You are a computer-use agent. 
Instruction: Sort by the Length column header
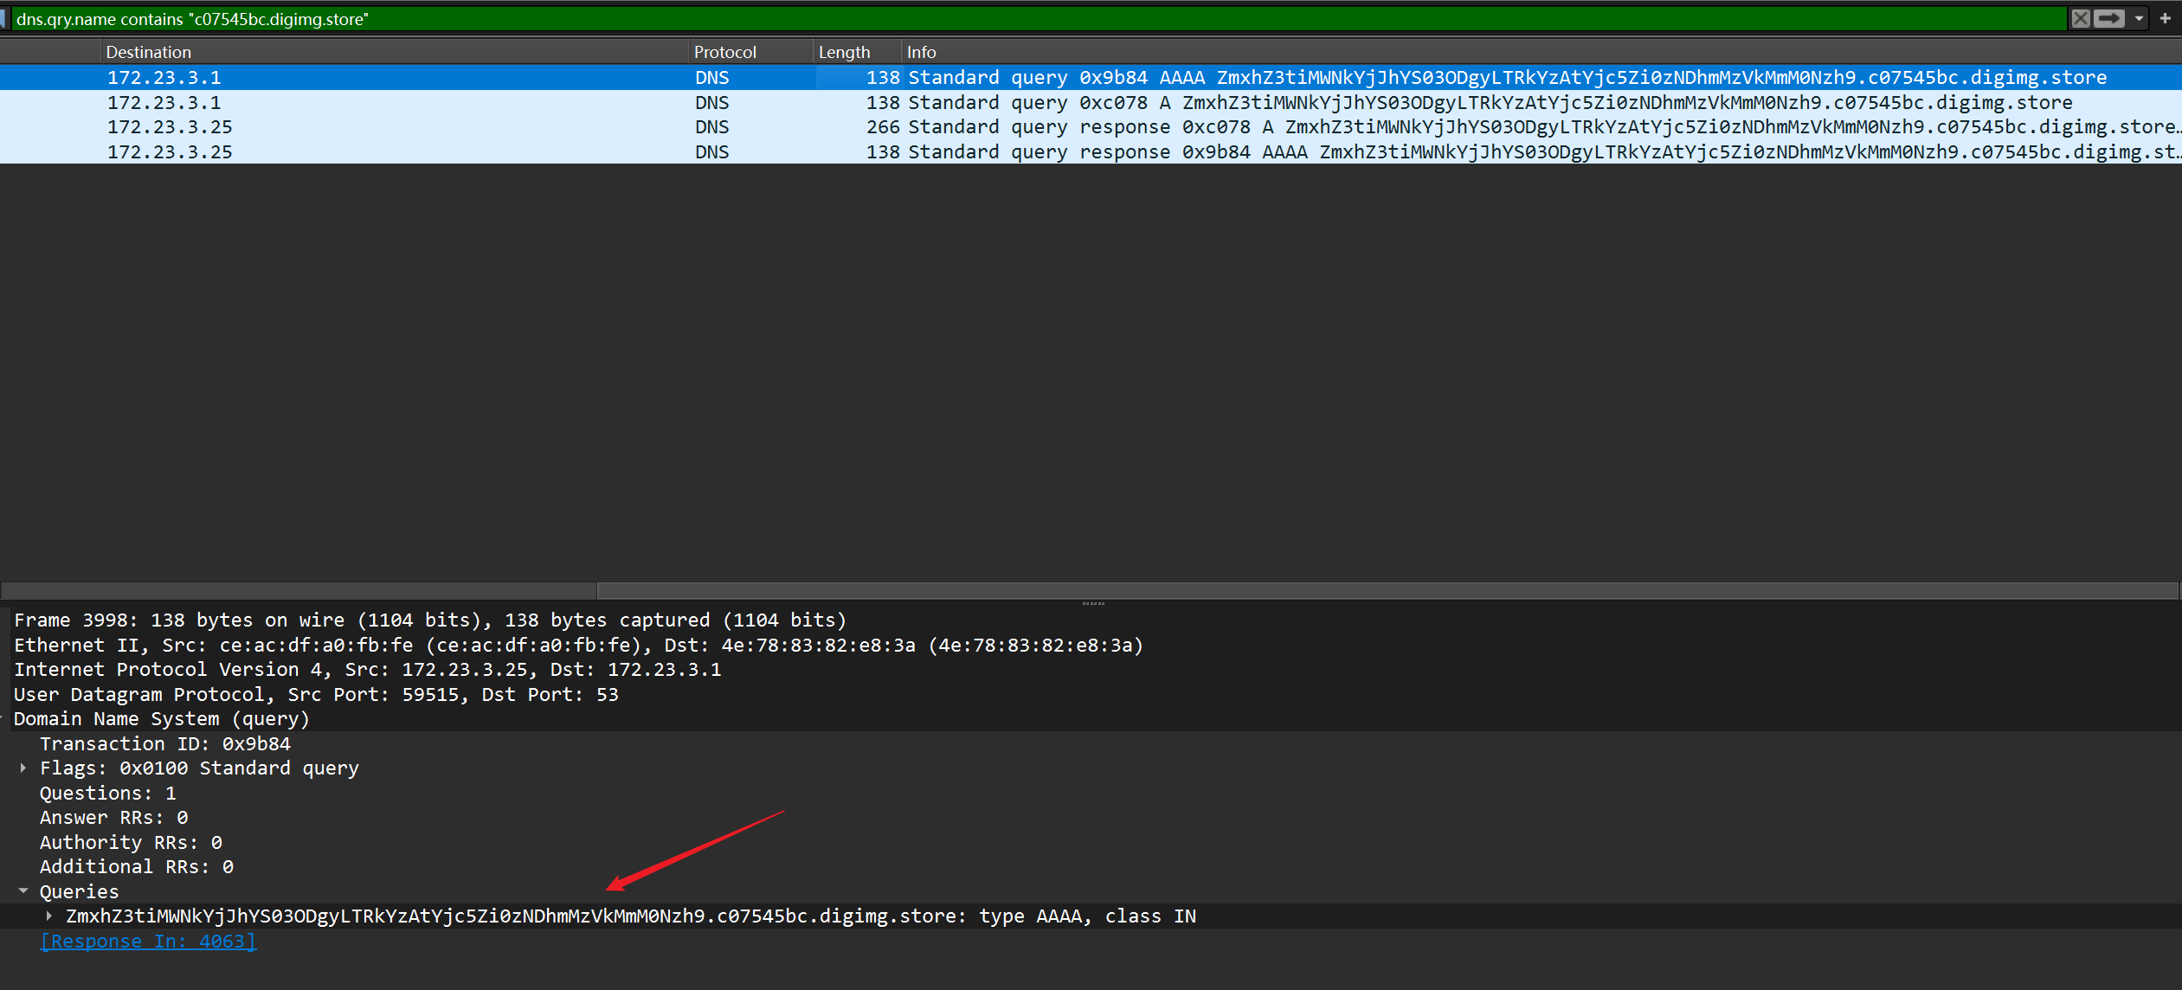(844, 52)
